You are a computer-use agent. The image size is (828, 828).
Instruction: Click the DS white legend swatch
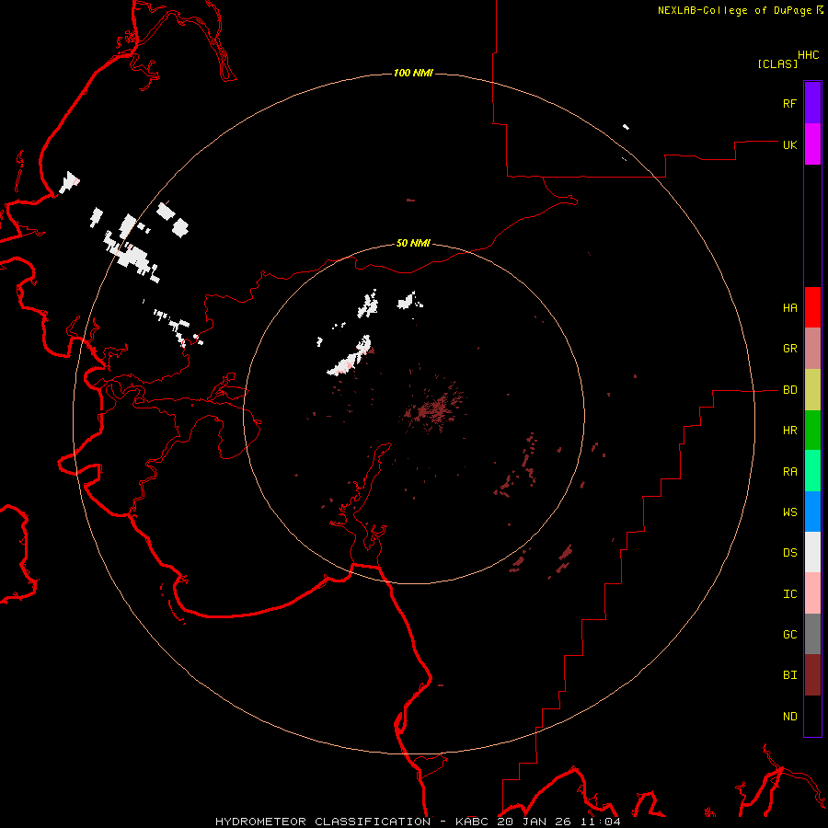coord(812,552)
